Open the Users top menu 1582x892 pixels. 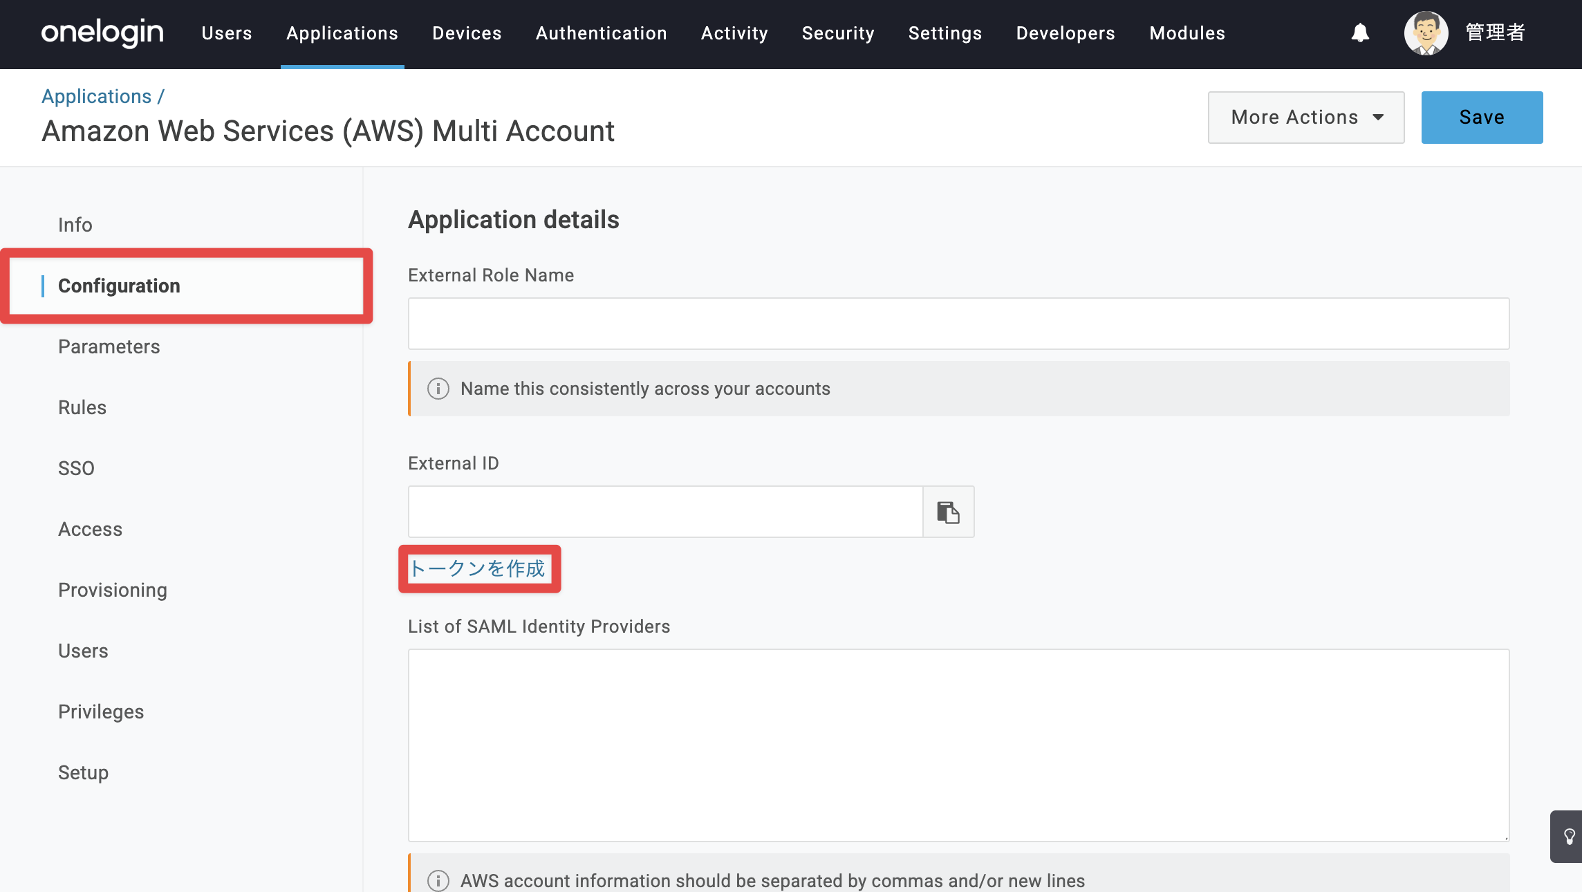coord(227,33)
